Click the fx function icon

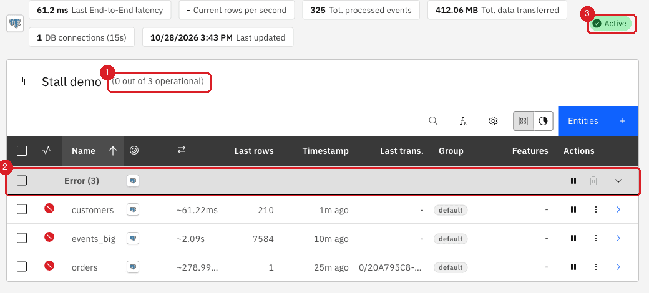463,121
